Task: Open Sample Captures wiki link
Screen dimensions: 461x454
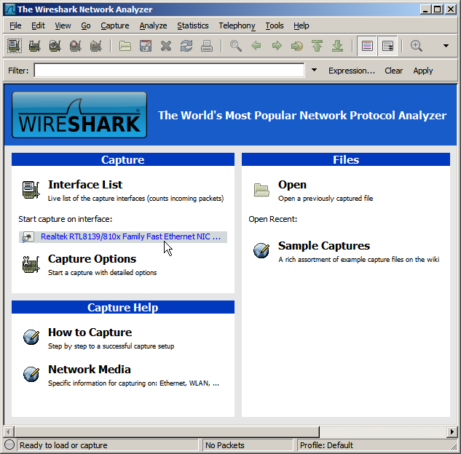Action: coord(323,246)
